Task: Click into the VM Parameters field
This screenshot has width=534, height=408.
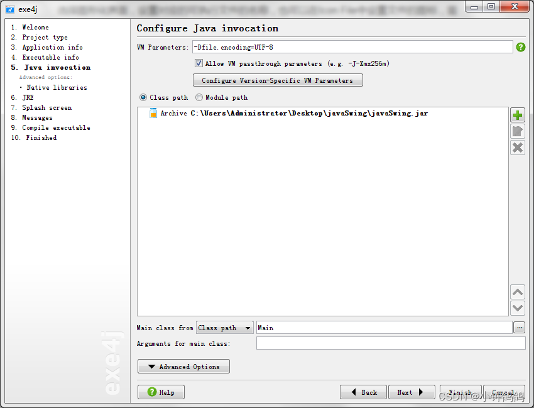Action: [352, 47]
